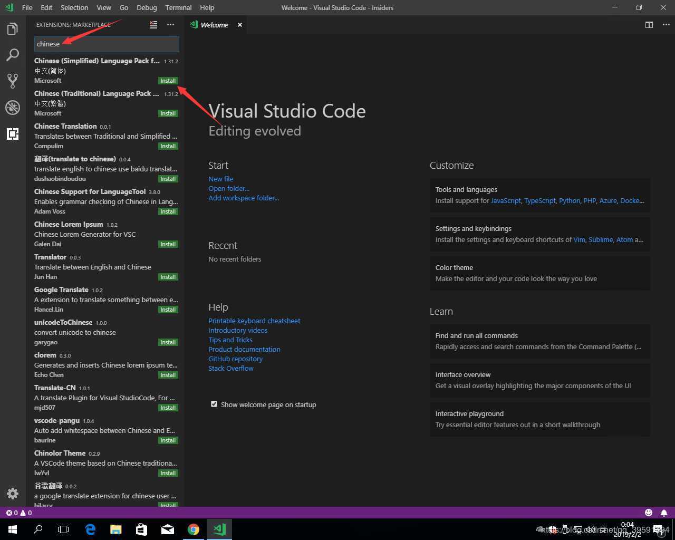The width and height of the screenshot is (675, 540).
Task: Open the GitHub repository link
Action: point(235,359)
